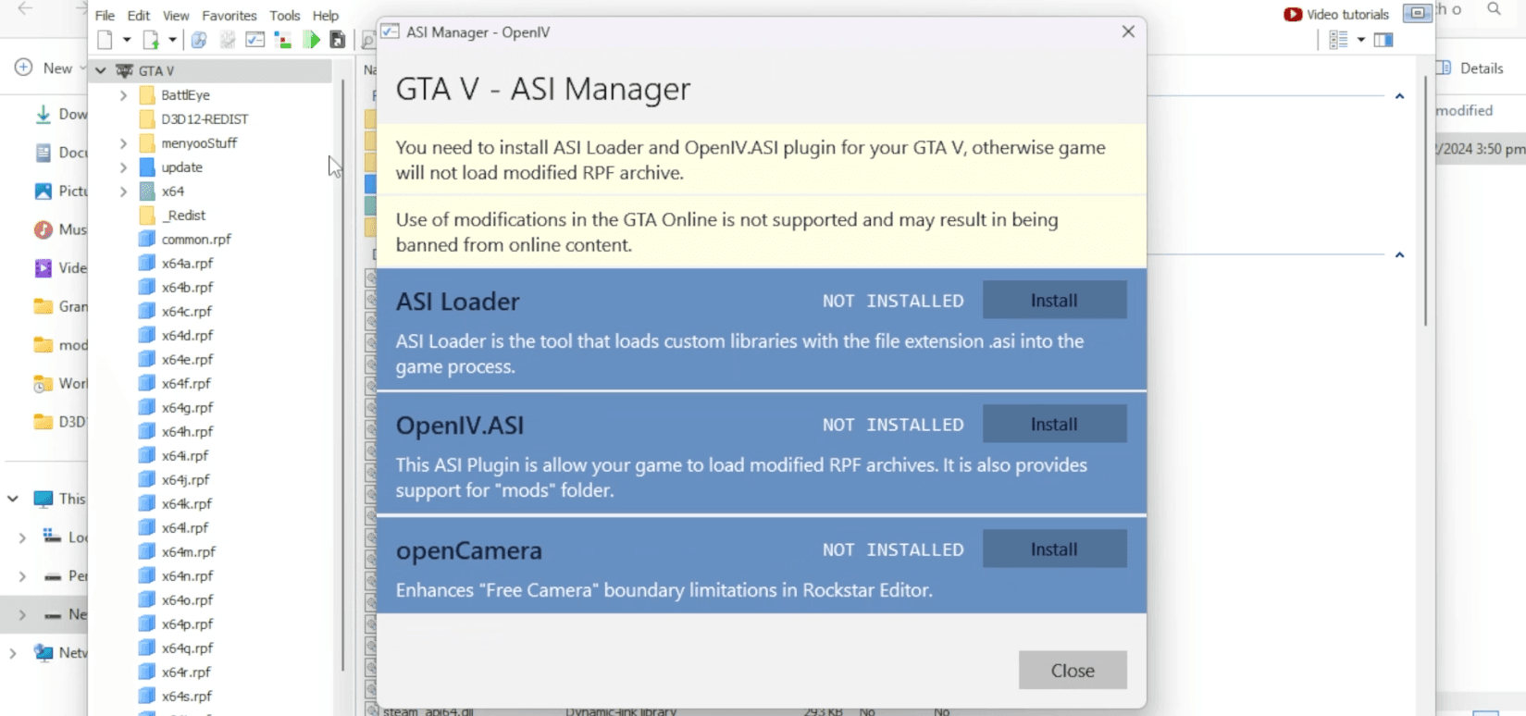Expand Network in Explorer sidebar
This screenshot has height=716, width=1526.
click(12, 653)
